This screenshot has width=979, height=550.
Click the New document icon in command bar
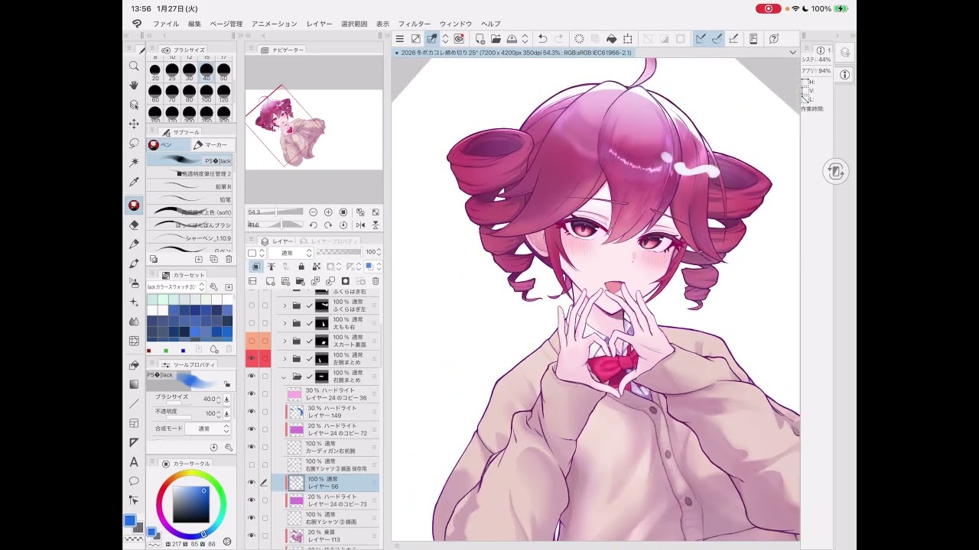point(480,39)
